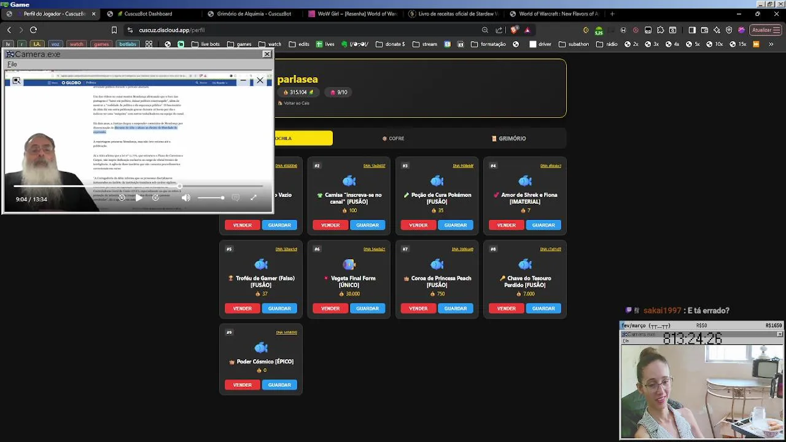Open the 'voz' bookmark
The width and height of the screenshot is (786, 442).
(56, 44)
